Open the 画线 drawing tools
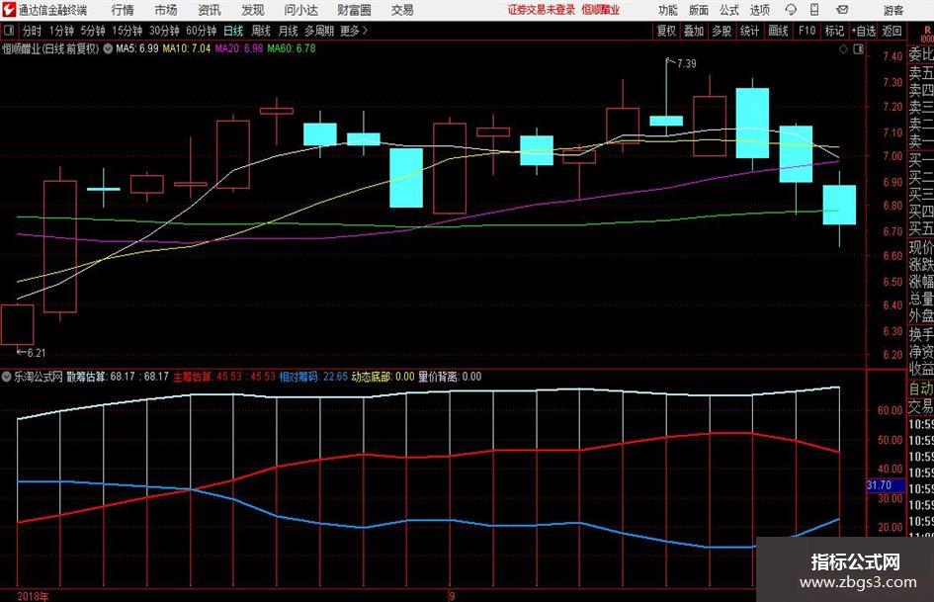The height and width of the screenshot is (602, 934). pyautogui.click(x=778, y=31)
